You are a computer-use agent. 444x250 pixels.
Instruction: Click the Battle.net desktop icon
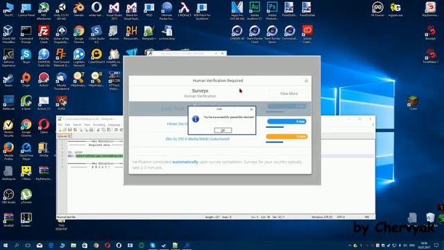pyautogui.click(x=8, y=103)
